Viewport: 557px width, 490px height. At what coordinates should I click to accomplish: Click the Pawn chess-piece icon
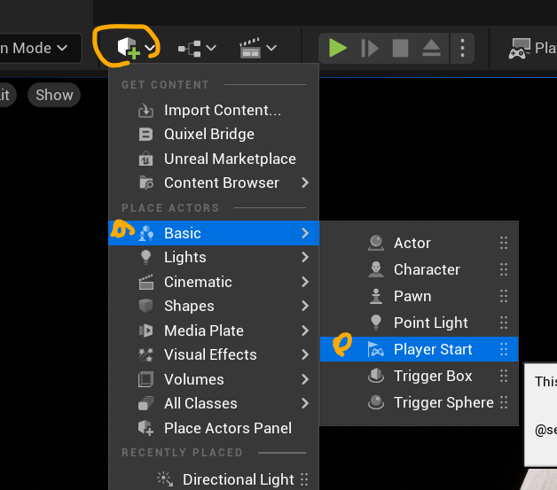click(x=376, y=296)
